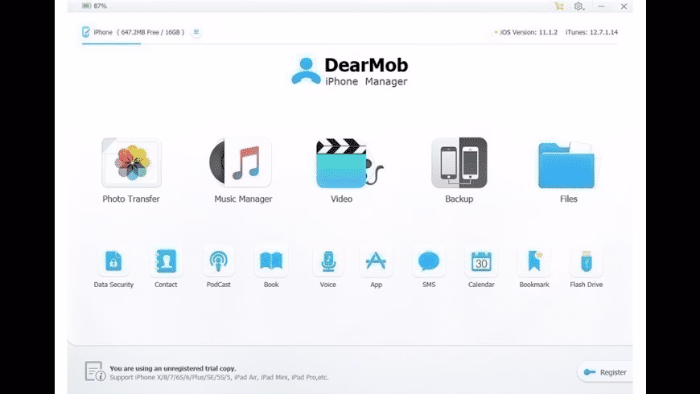Open settings via the gear icon
The width and height of the screenshot is (700, 394).
pyautogui.click(x=579, y=6)
